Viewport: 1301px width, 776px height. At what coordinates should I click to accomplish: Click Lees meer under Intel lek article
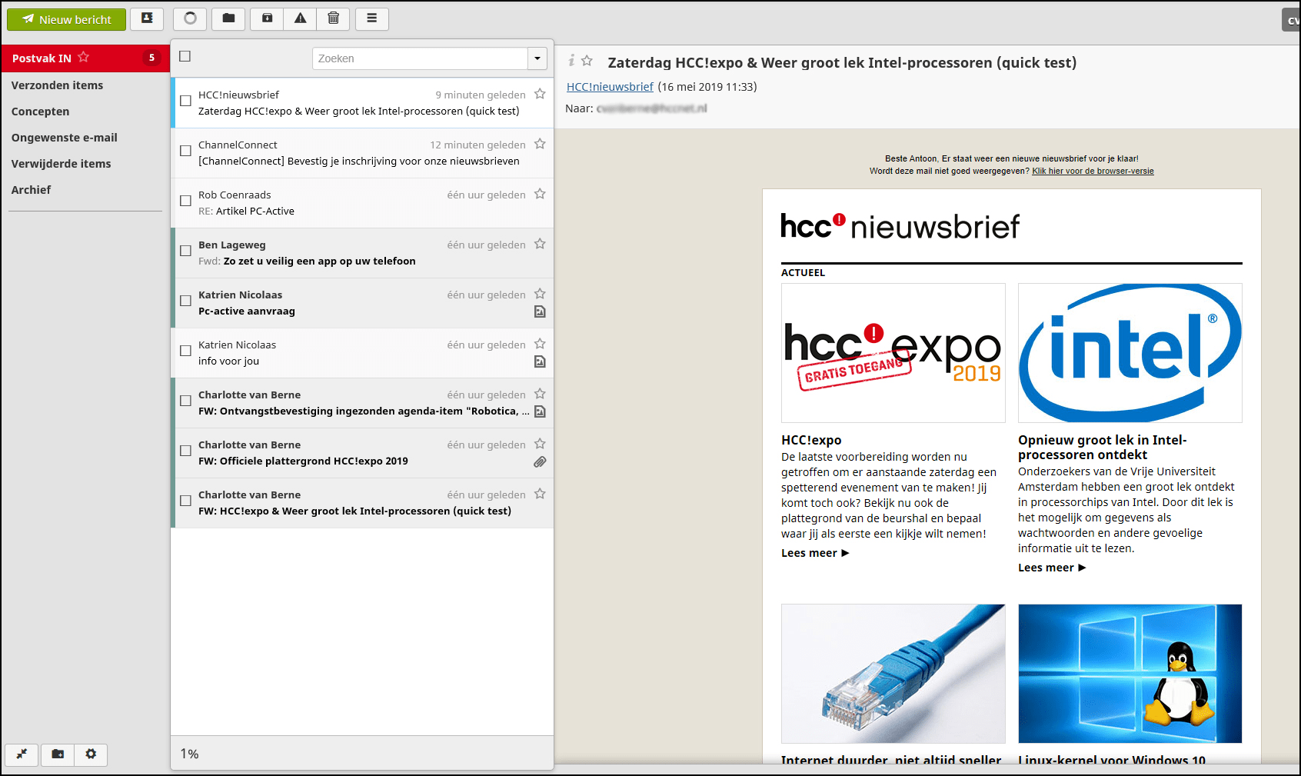tap(1052, 568)
